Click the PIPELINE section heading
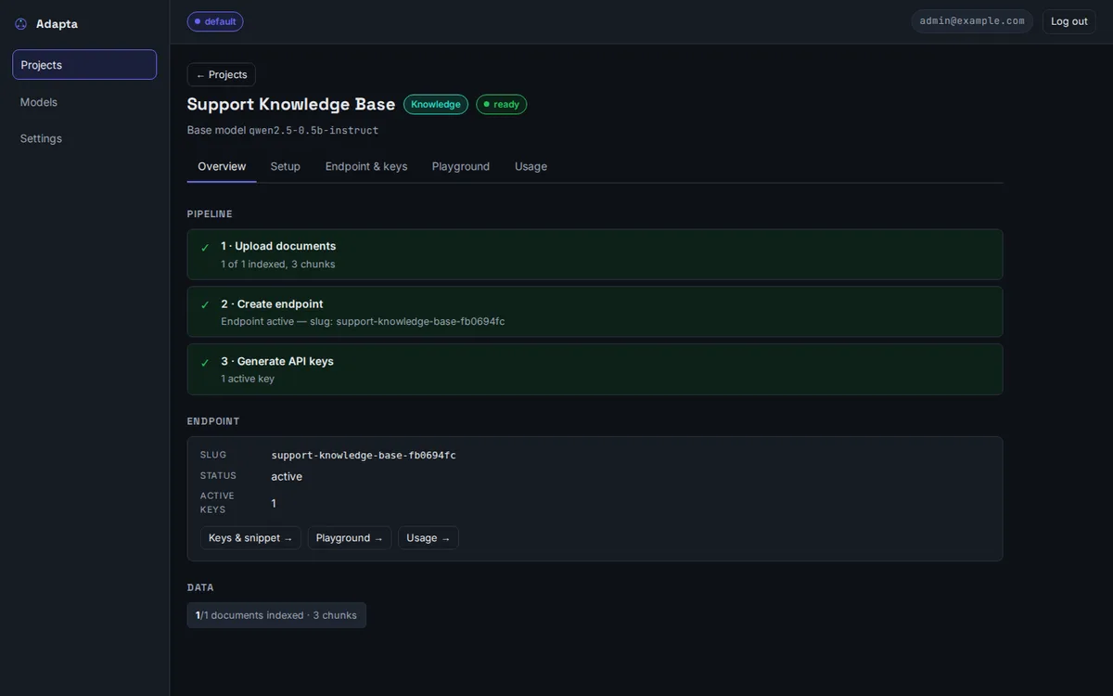The height and width of the screenshot is (696, 1113). (210, 214)
